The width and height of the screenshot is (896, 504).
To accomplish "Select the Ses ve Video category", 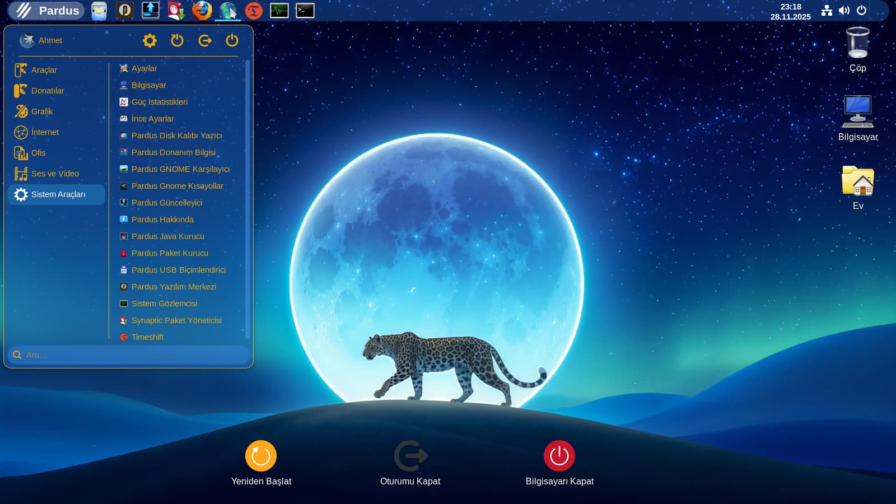I will [55, 174].
